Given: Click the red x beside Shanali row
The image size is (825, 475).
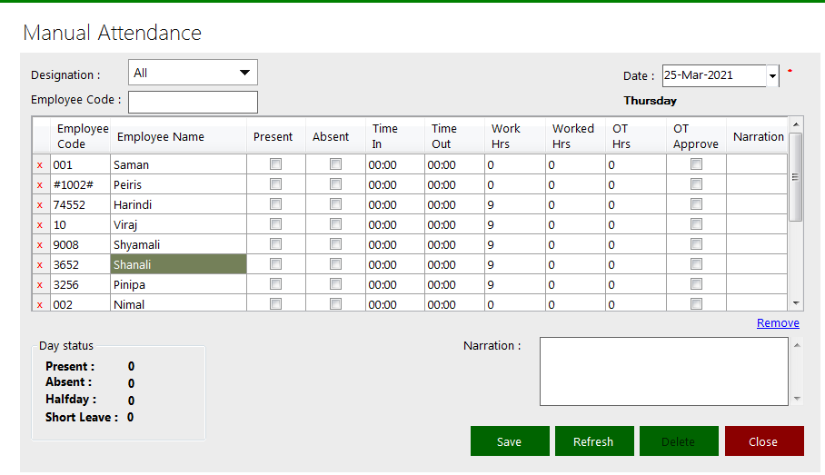Looking at the screenshot, I should click(x=39, y=265).
